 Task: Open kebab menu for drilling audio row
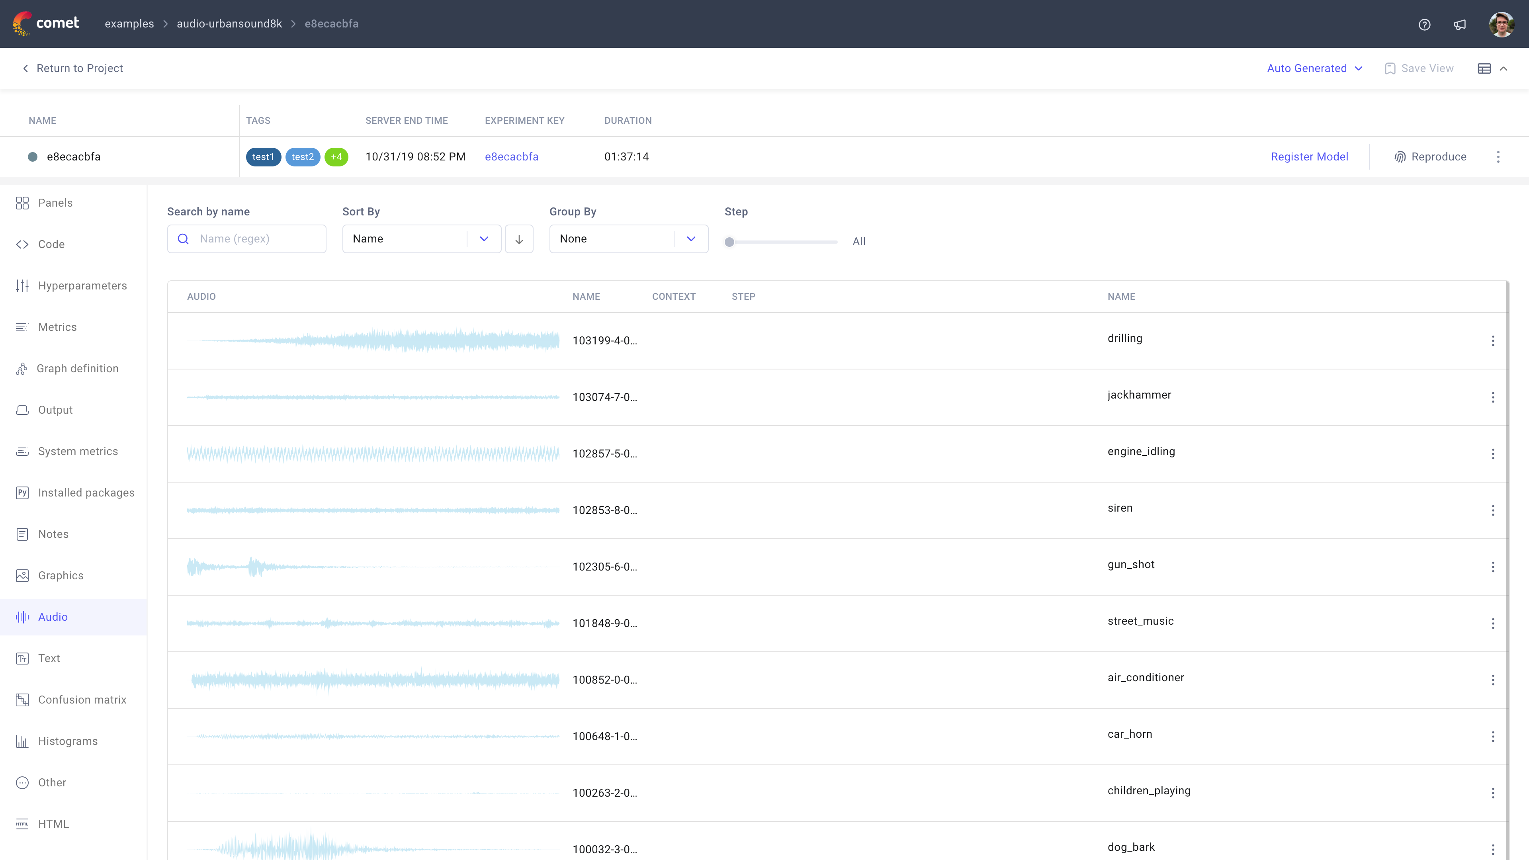tap(1493, 341)
